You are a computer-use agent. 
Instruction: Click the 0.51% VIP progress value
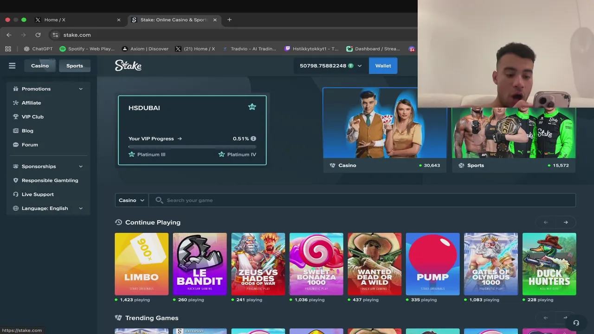(241, 139)
